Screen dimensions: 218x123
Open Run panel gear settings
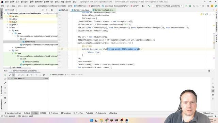pos(209,71)
